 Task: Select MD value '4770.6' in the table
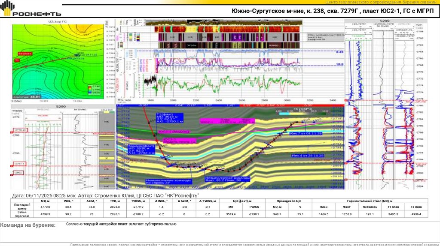pos(45,207)
